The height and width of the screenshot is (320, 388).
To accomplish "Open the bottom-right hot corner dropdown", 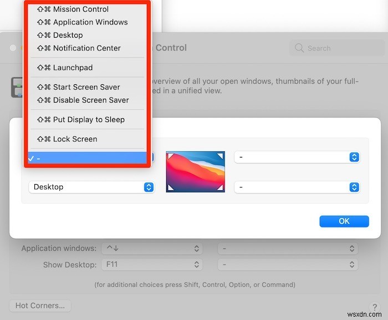I will (297, 187).
